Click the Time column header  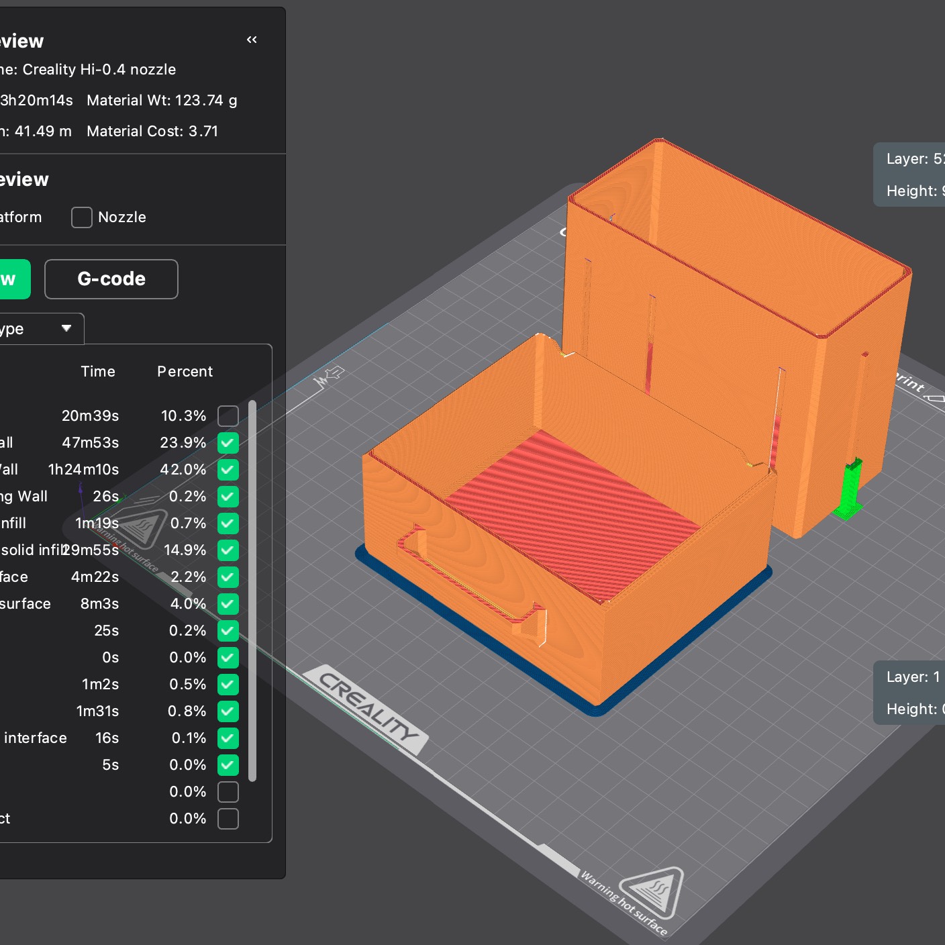pyautogui.click(x=98, y=372)
